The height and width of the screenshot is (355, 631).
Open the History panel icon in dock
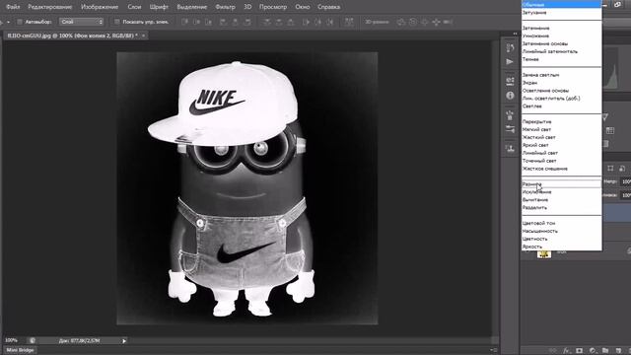click(x=510, y=47)
